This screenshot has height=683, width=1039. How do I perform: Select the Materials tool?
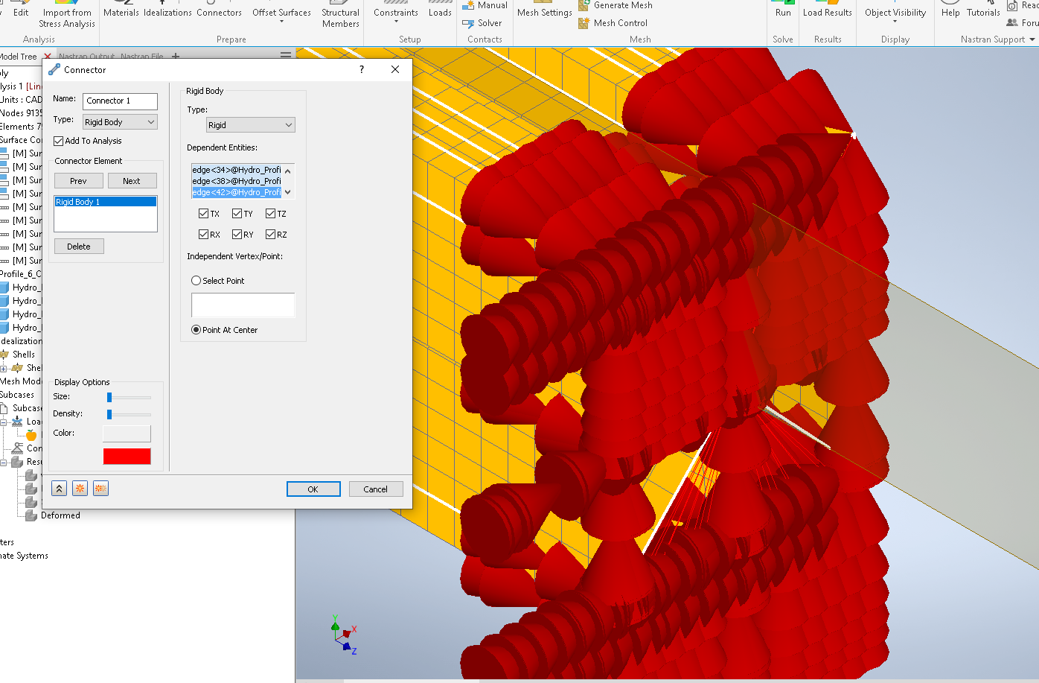tap(121, 11)
